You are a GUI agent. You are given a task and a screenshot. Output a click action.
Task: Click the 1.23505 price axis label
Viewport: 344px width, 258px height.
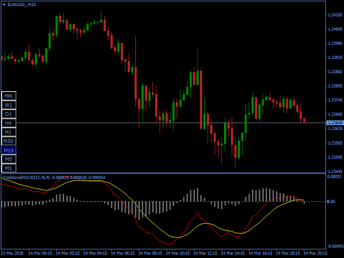click(335, 157)
